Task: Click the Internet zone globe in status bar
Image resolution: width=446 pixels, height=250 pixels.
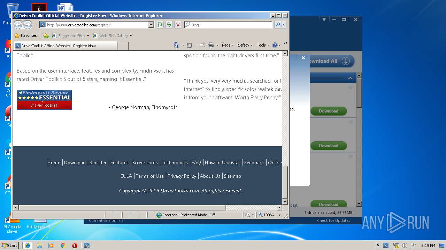Action: pyautogui.click(x=159, y=215)
